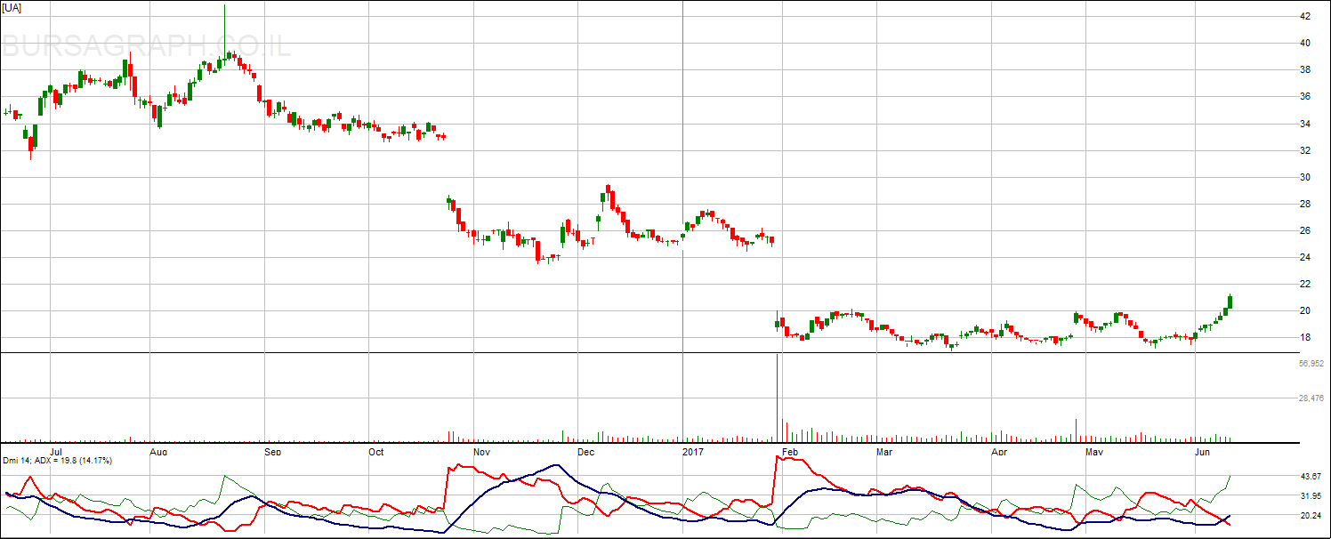This screenshot has height=539, width=1331.
Task: Select the 30 price axis label
Action: (1304, 177)
